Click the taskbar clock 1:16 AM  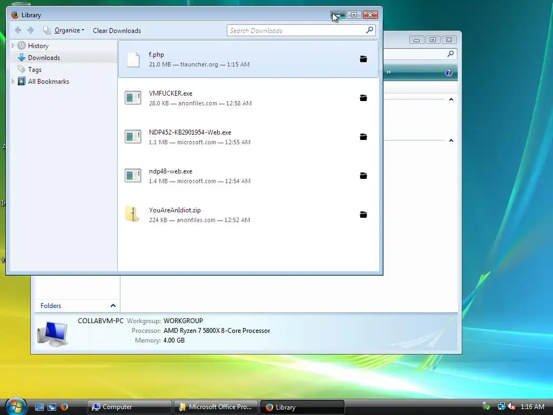click(x=532, y=406)
